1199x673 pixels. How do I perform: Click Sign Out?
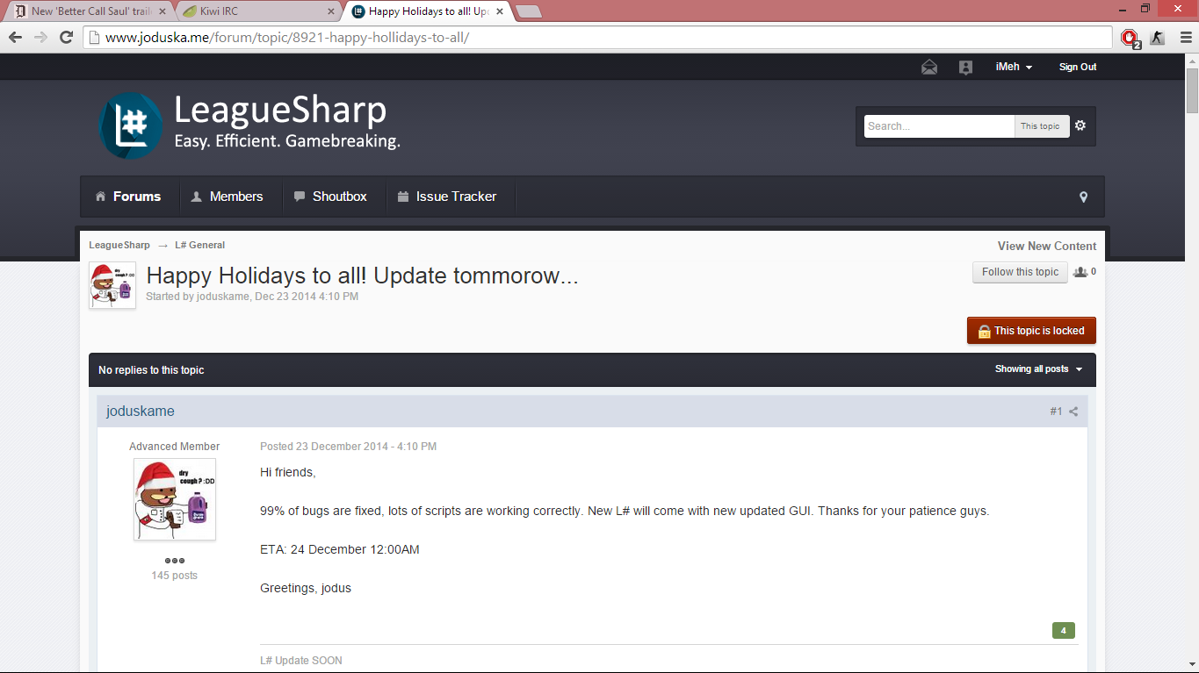1078,68
